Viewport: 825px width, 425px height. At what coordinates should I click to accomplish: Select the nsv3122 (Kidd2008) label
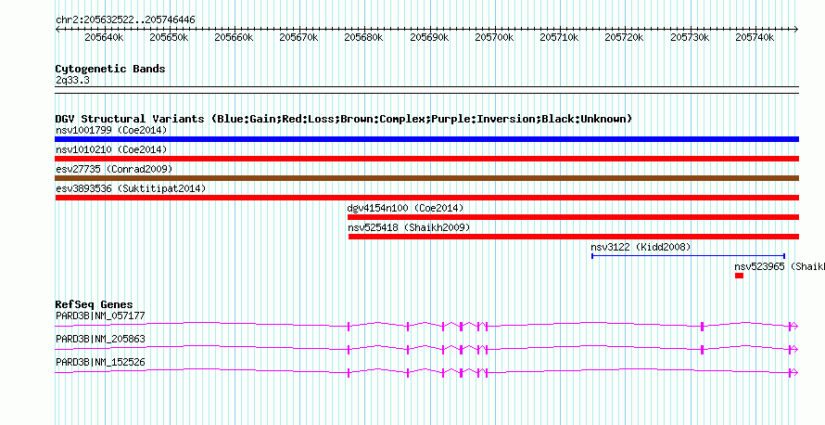641,247
